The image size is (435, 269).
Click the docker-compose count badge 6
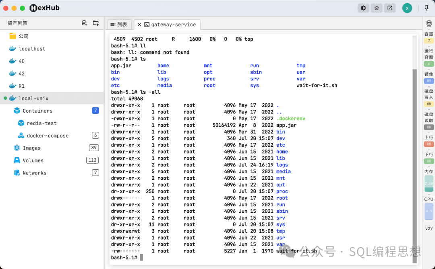pos(95,136)
